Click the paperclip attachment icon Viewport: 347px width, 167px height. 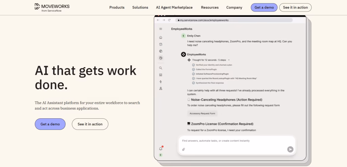click(183, 149)
